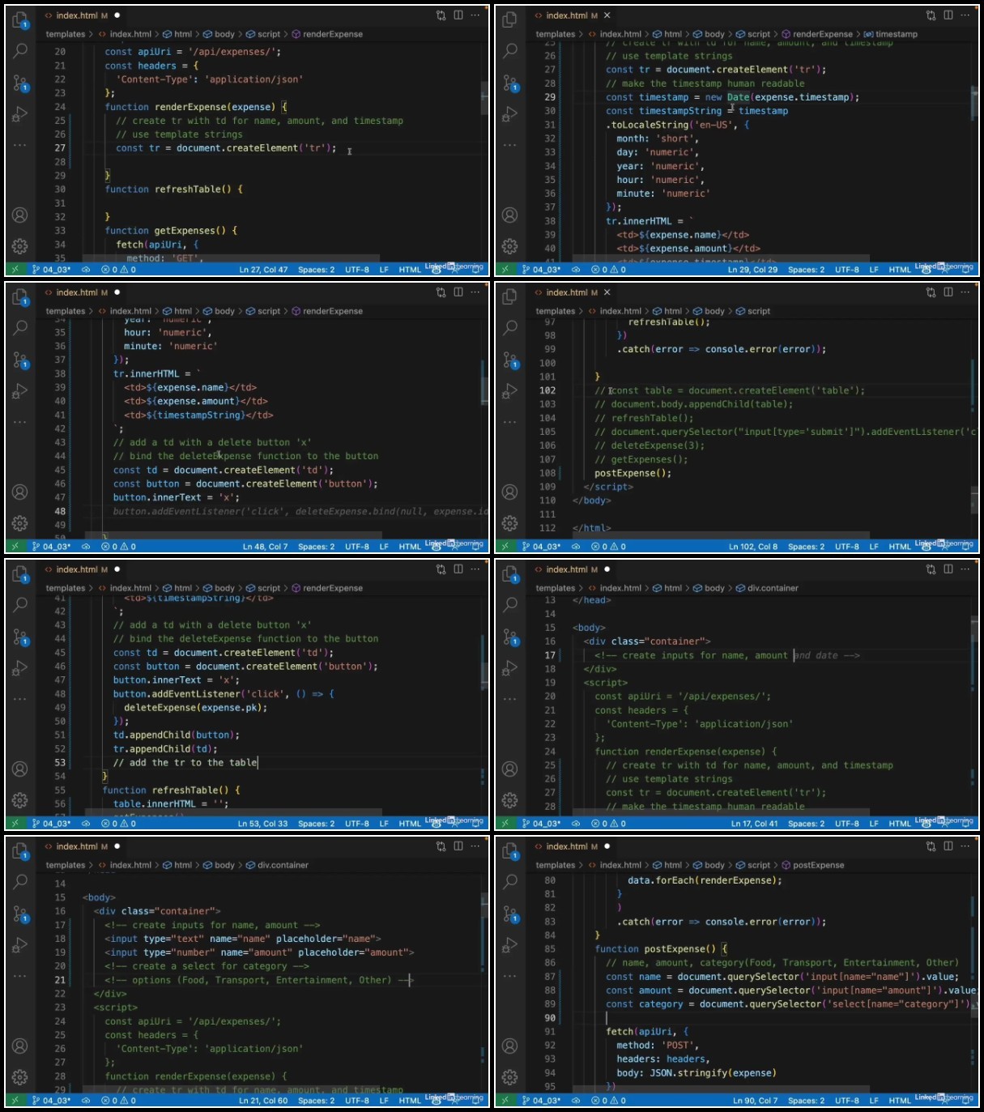
Task: Open Explorer in the Ln 27, Col 47 panel
Action: (20, 20)
